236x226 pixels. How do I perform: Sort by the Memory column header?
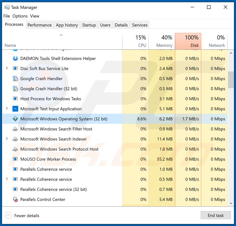click(162, 41)
